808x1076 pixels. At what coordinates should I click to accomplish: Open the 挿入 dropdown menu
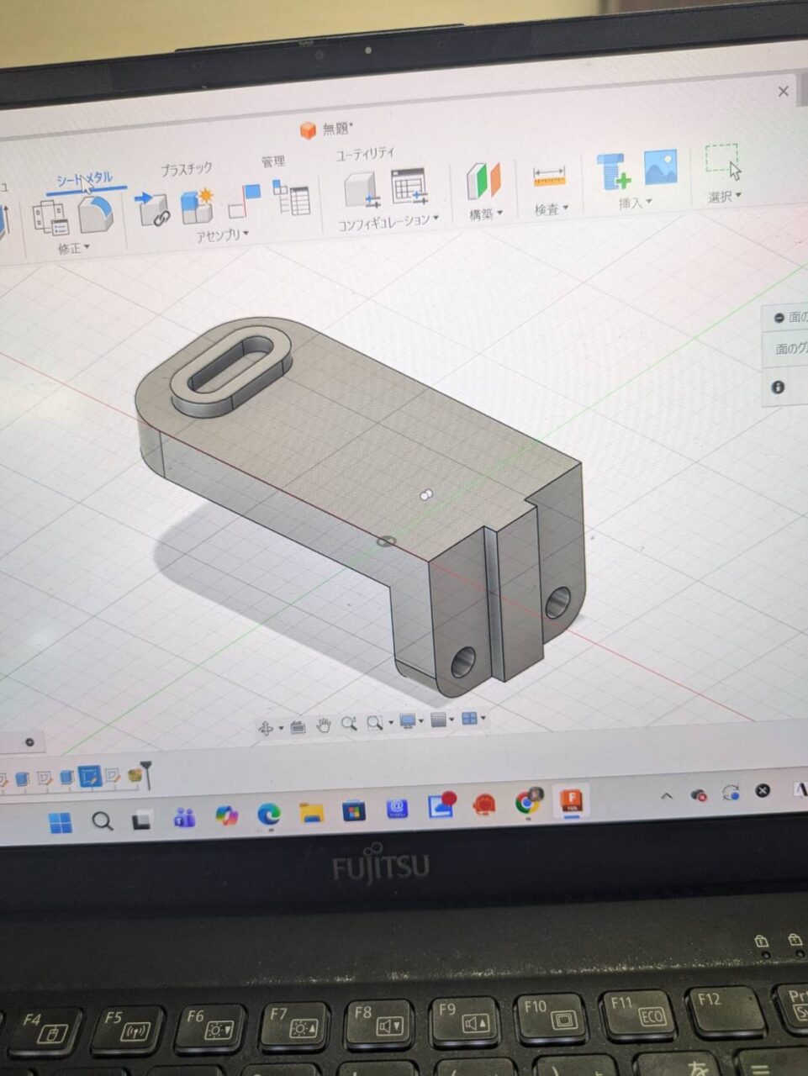coord(635,203)
